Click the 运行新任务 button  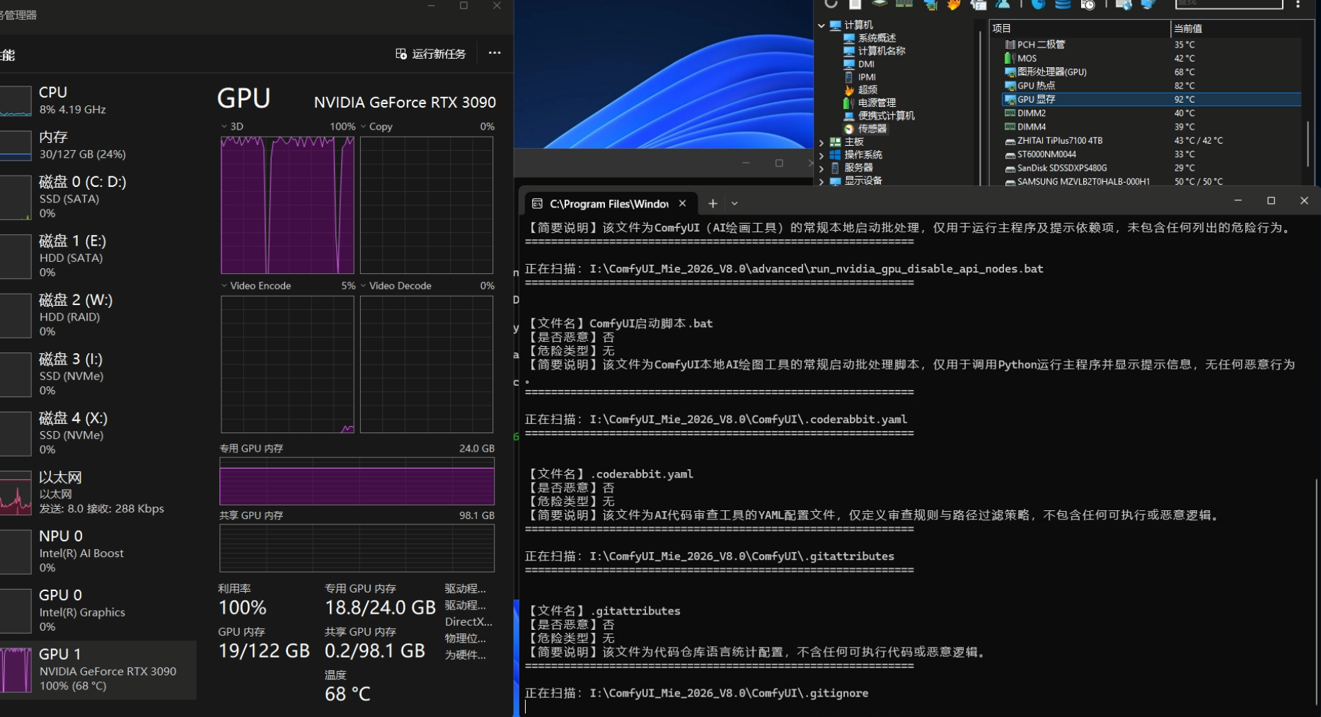point(431,54)
